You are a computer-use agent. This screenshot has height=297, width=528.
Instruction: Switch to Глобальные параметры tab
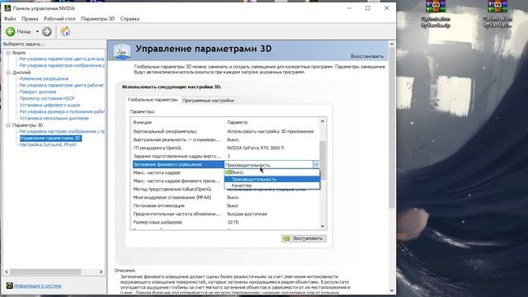coord(153,100)
